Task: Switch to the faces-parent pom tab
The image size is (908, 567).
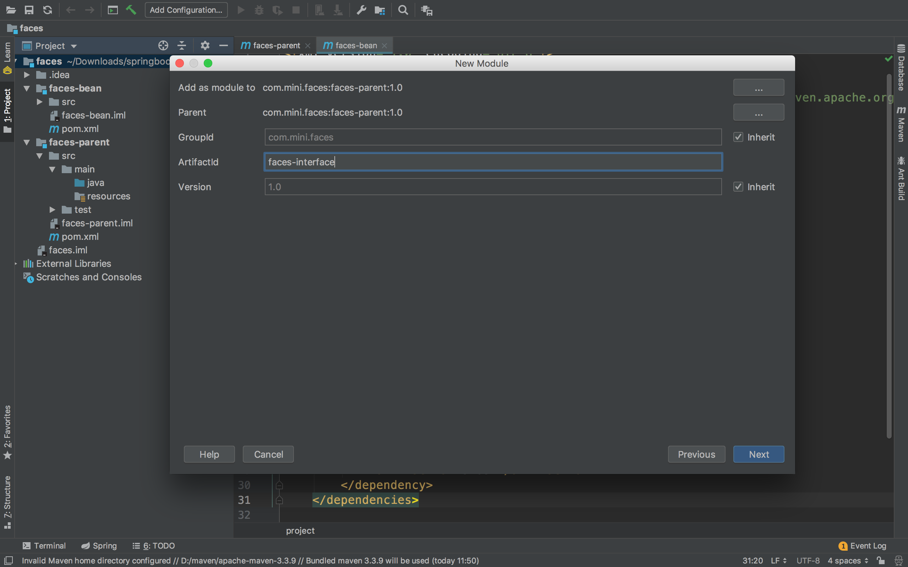Action: pyautogui.click(x=276, y=45)
